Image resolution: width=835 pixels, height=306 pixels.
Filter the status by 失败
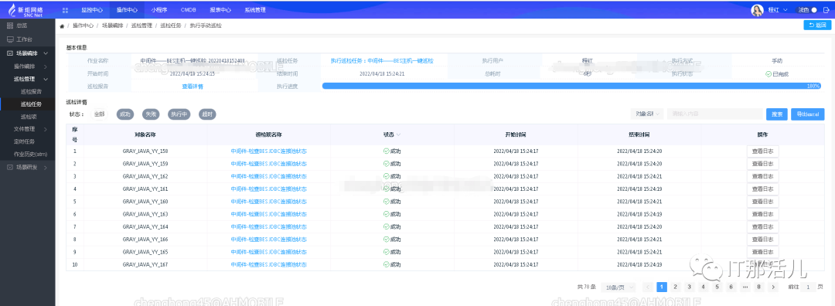151,114
